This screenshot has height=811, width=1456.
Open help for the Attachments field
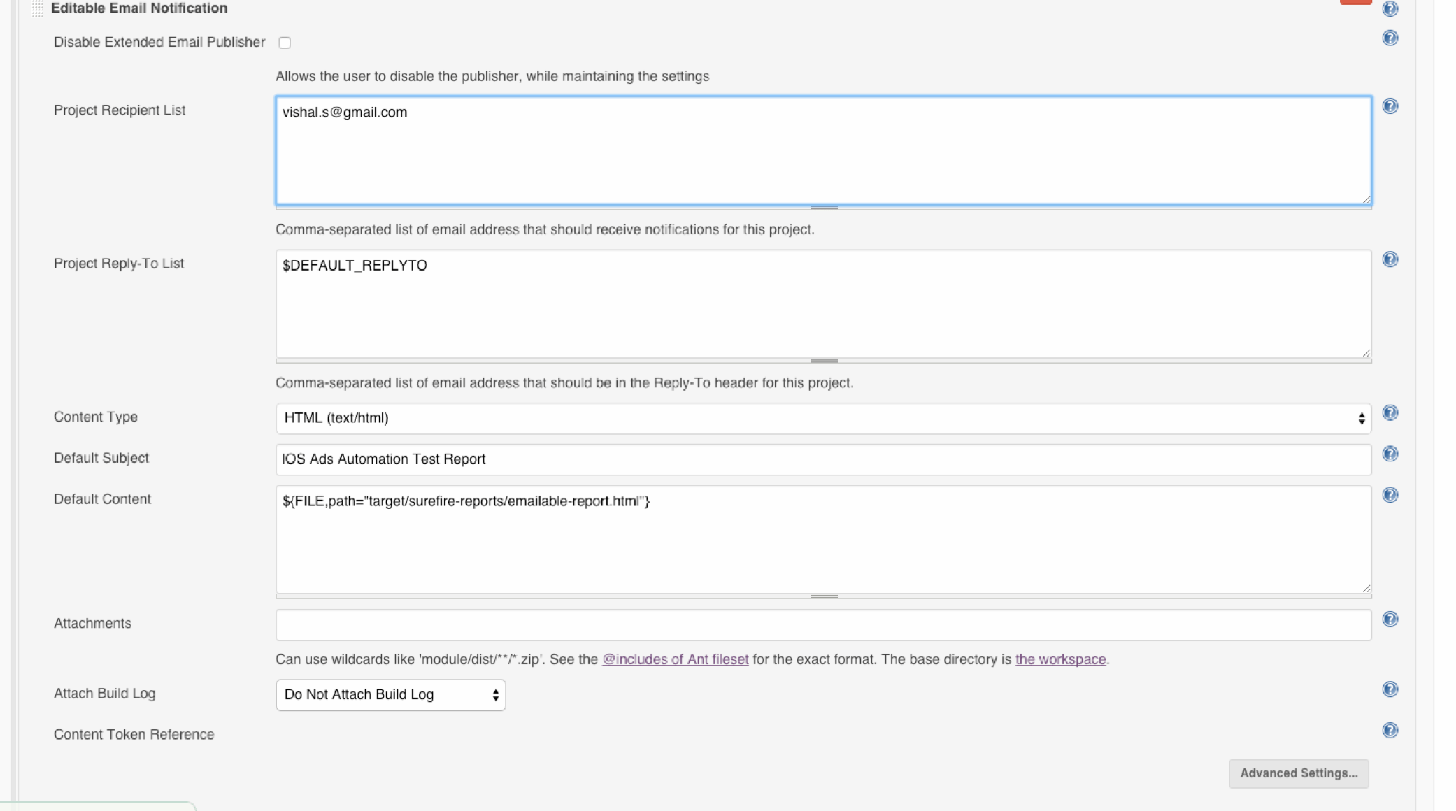[1391, 619]
